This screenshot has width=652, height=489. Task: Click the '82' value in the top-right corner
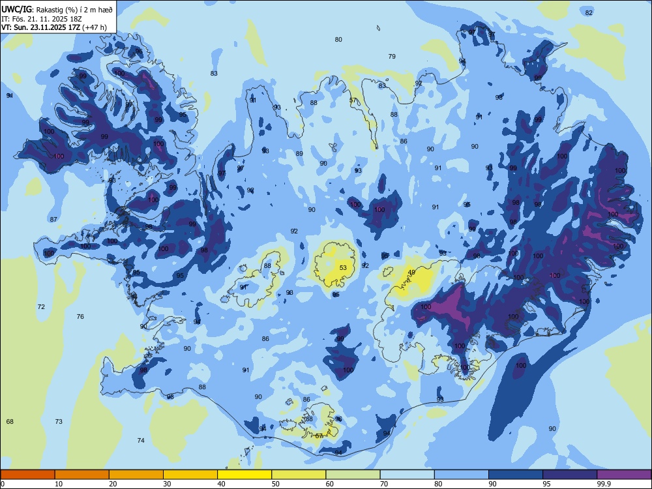coord(589,13)
